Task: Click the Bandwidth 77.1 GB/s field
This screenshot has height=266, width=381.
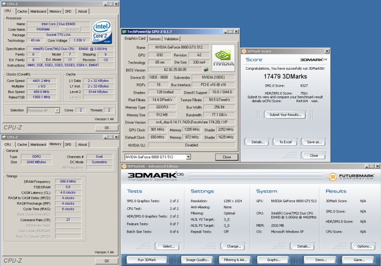Action: point(219,114)
